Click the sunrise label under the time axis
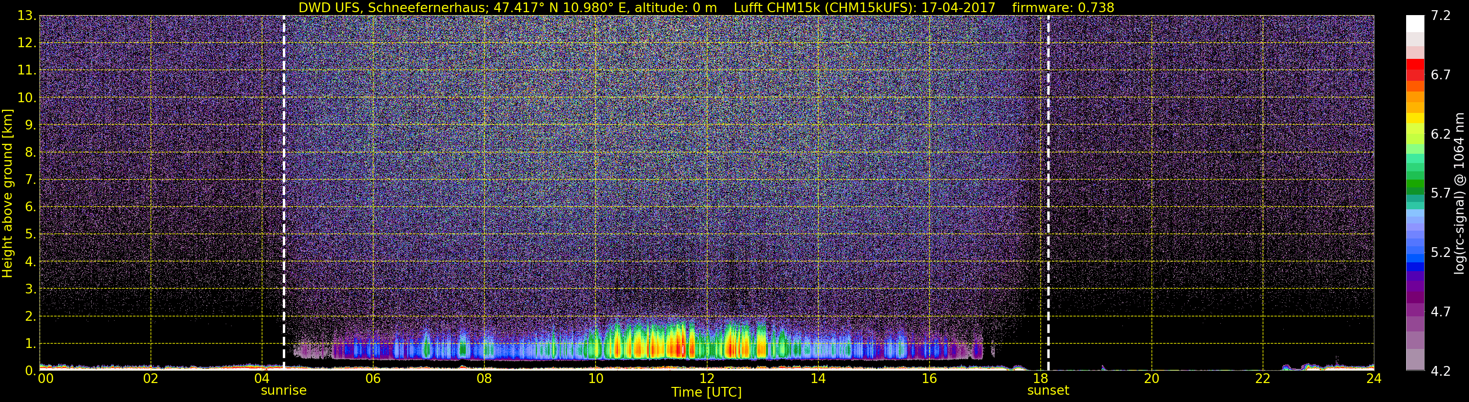The image size is (1469, 402). pos(283,391)
